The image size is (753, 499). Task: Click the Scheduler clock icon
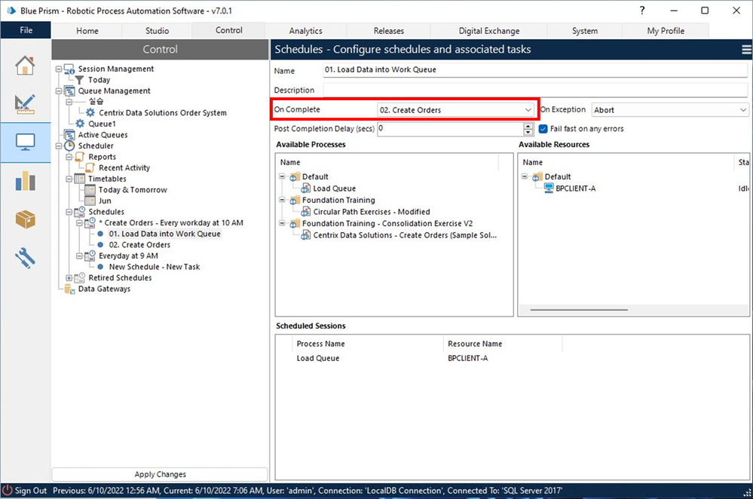[69, 145]
